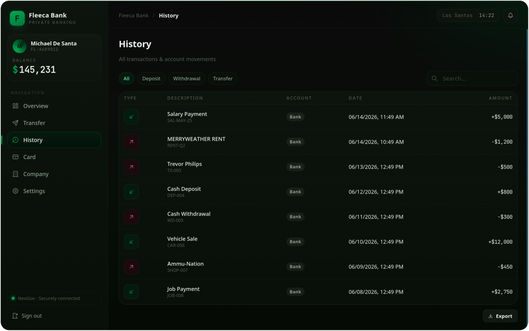Click outgoing arrow icon for MERRYWEATHER RENT
Image resolution: width=529 pixels, height=331 pixels.
[131, 142]
